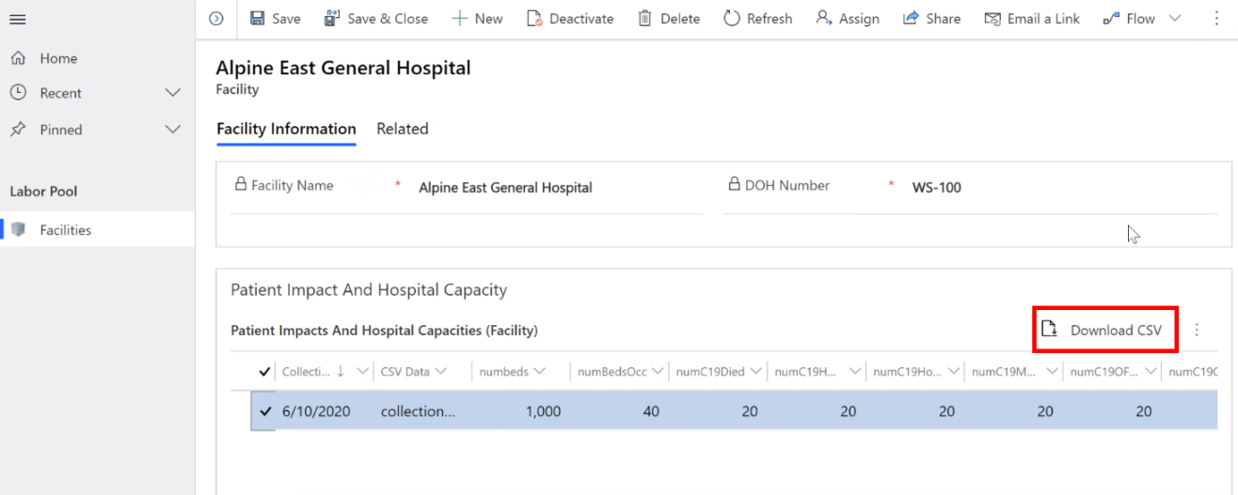Screen dimensions: 1238x495
Task: Click the Deactivate document icon
Action: tap(534, 19)
